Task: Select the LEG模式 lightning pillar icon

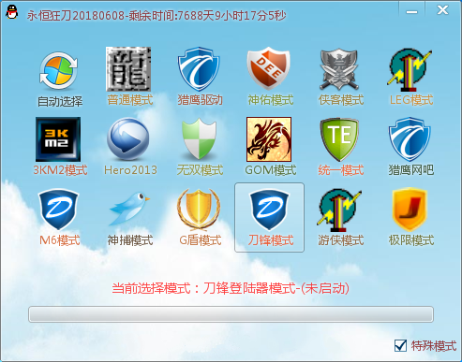Action: click(x=410, y=69)
